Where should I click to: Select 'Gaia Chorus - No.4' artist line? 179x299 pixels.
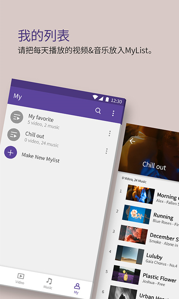tap(161, 263)
